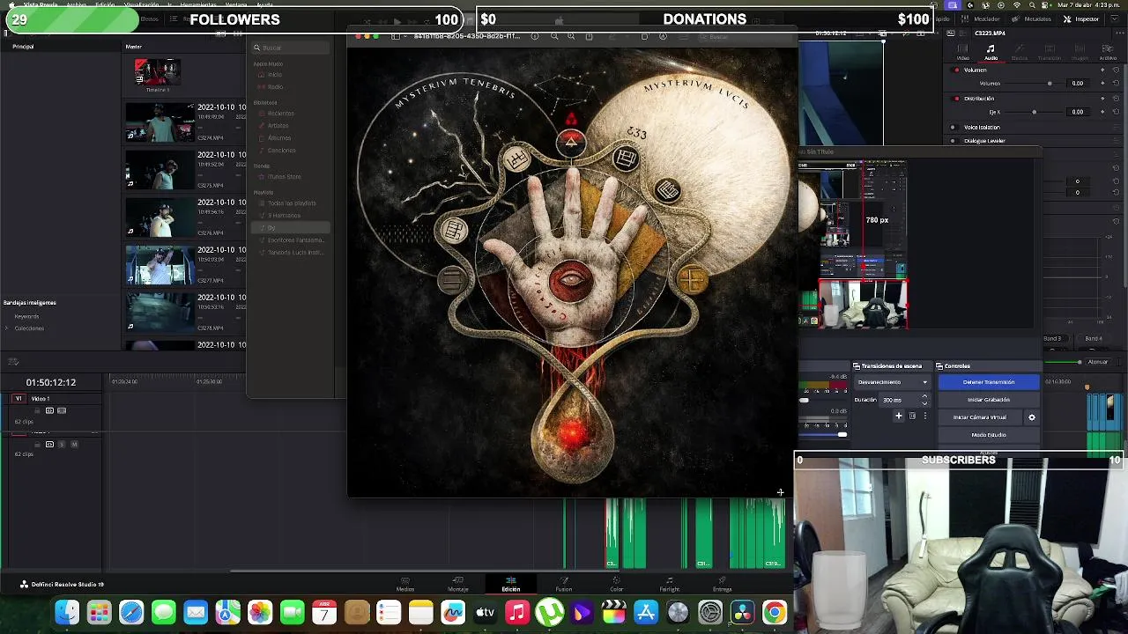The width and height of the screenshot is (1128, 634).
Task: Open the Metadatos panel
Action: click(1031, 18)
